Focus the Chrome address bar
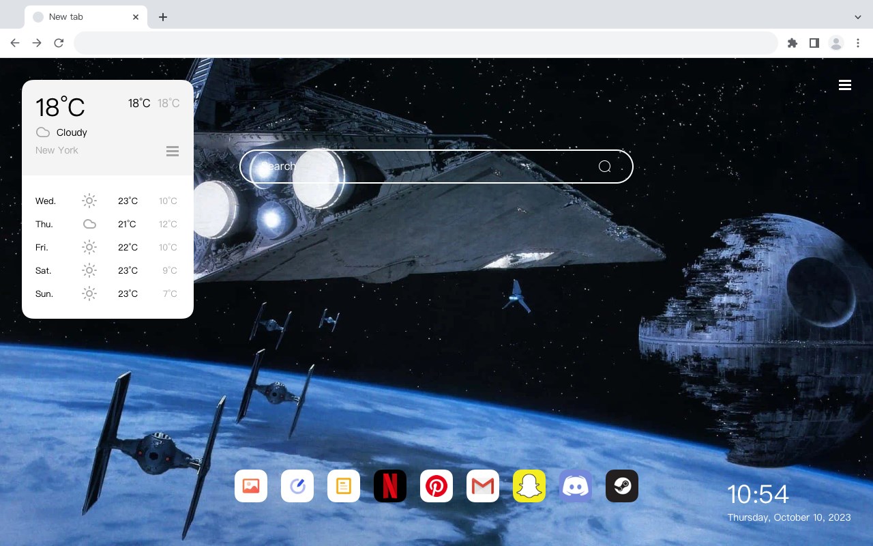 coord(426,43)
